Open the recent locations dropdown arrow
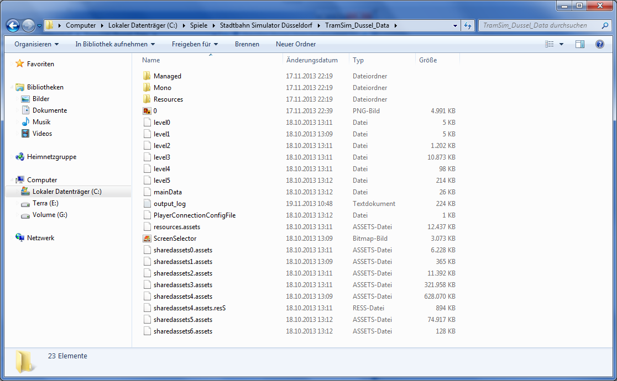The image size is (617, 381). [x=39, y=26]
